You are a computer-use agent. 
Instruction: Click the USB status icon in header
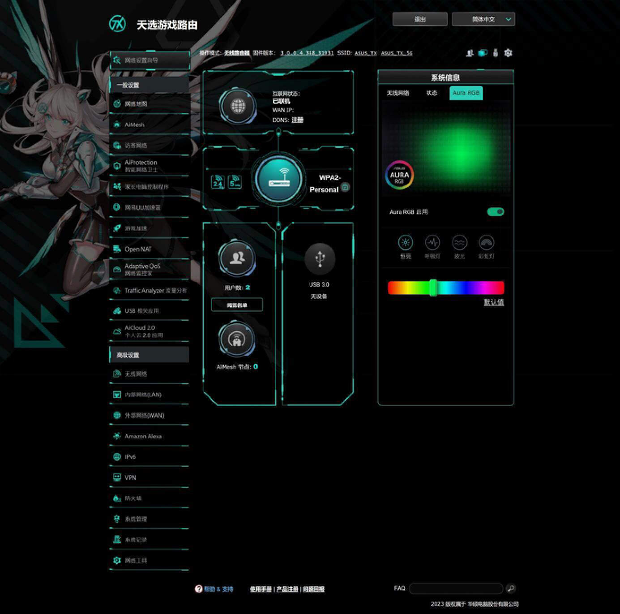[495, 53]
